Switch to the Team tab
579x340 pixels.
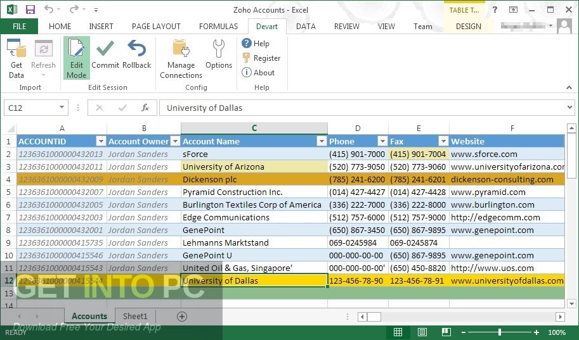(423, 26)
